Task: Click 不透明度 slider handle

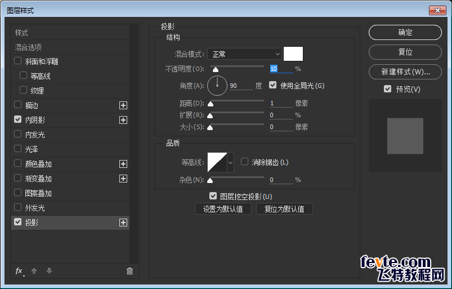Action: tap(216, 69)
